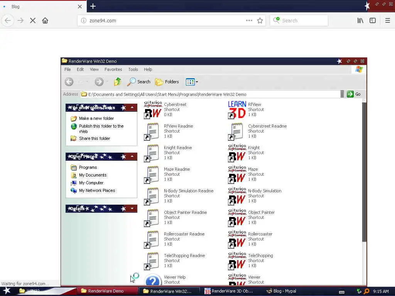Click the Go button beside the address bar

[x=354, y=94]
